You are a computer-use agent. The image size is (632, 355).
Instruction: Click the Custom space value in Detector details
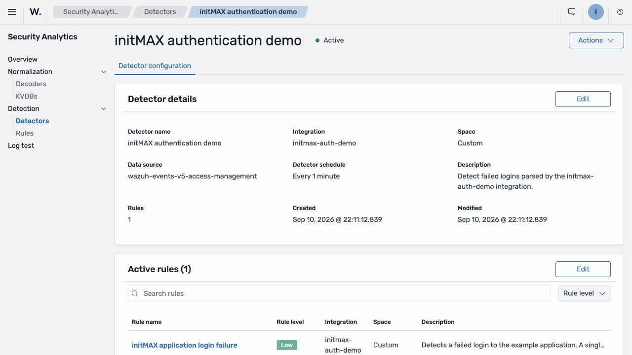470,143
